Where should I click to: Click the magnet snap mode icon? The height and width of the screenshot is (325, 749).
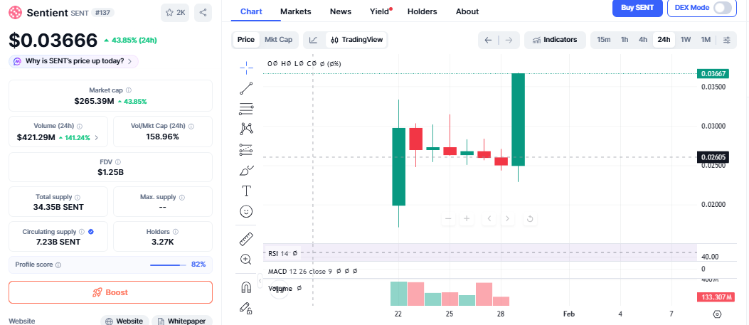coord(246,287)
